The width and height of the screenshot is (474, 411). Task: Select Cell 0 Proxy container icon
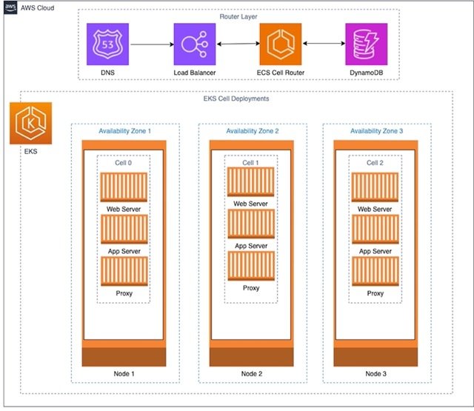point(124,271)
